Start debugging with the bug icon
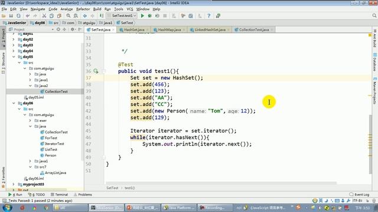The width and height of the screenshot is (378, 212). click(149, 16)
